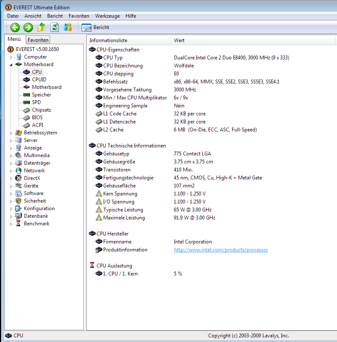Image resolution: width=337 pixels, height=342 pixels.
Task: Click the green Forward arrow toolbar icon
Action: 28,27
